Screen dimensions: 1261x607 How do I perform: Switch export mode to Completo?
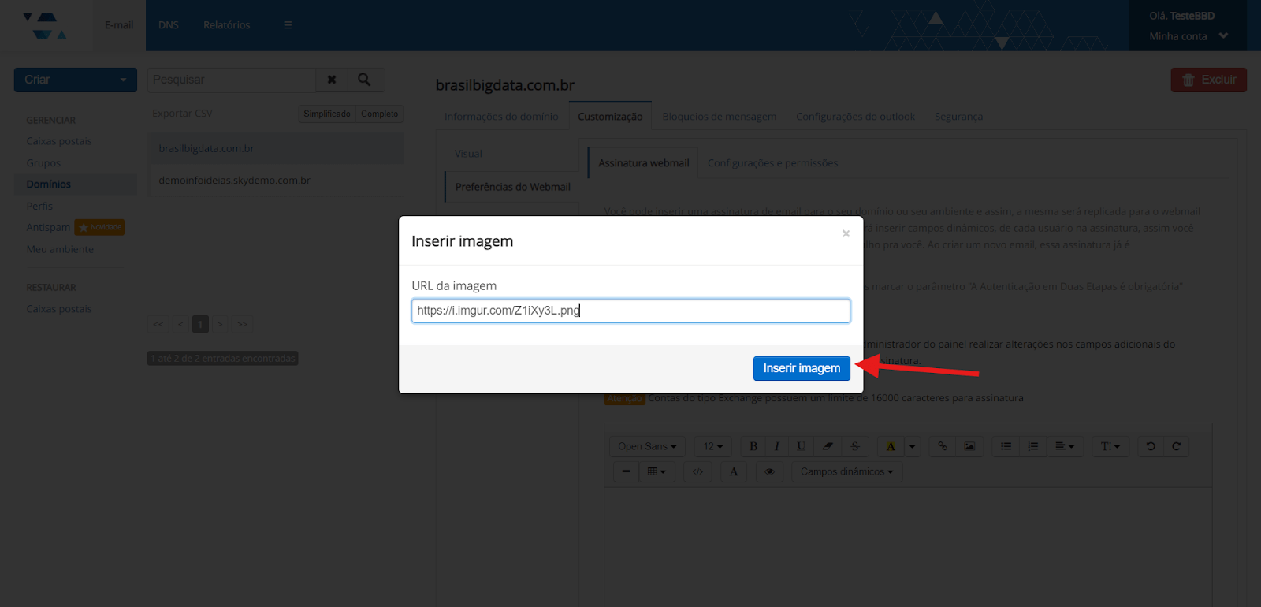tap(379, 114)
